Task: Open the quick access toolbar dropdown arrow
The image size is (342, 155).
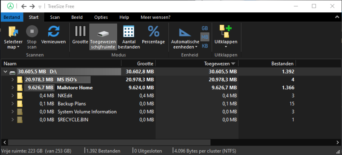Action: click(x=40, y=7)
